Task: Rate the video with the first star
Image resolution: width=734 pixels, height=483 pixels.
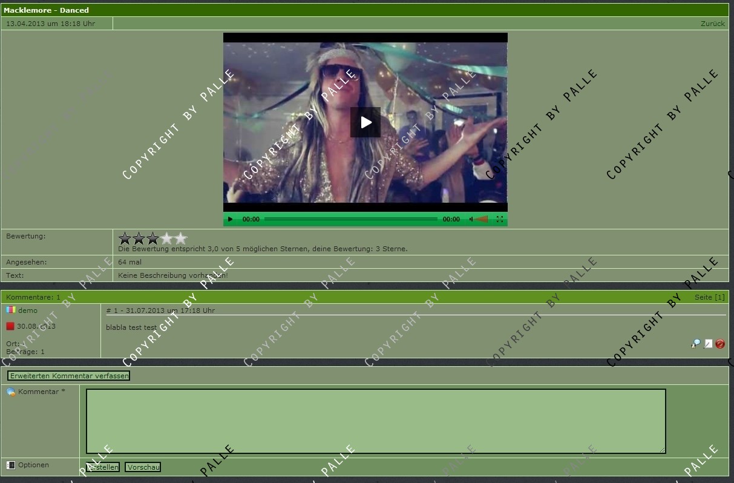Action: point(125,238)
